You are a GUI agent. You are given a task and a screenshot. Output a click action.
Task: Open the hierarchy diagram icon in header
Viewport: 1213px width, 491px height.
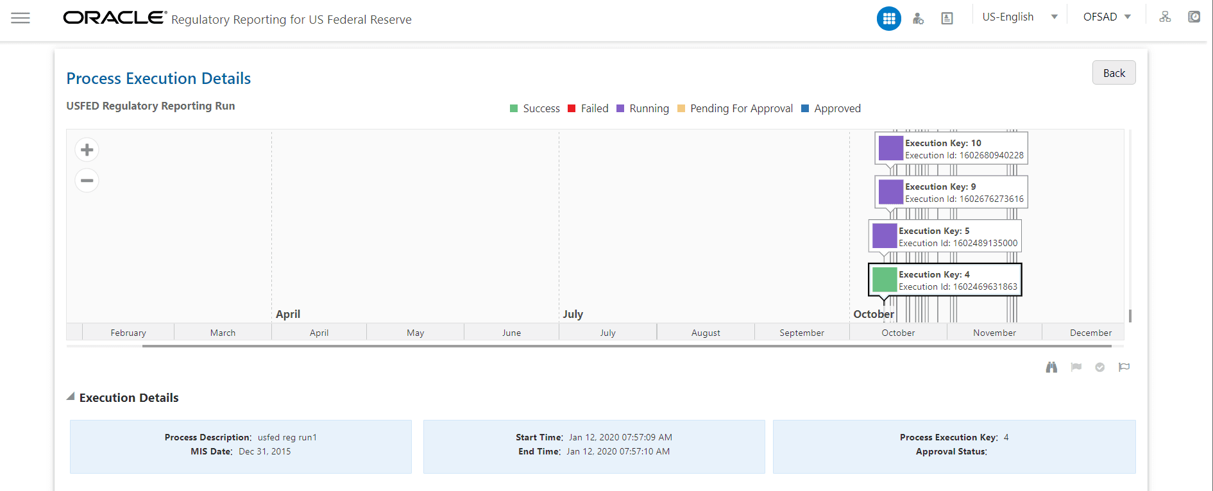pyautogui.click(x=1165, y=17)
